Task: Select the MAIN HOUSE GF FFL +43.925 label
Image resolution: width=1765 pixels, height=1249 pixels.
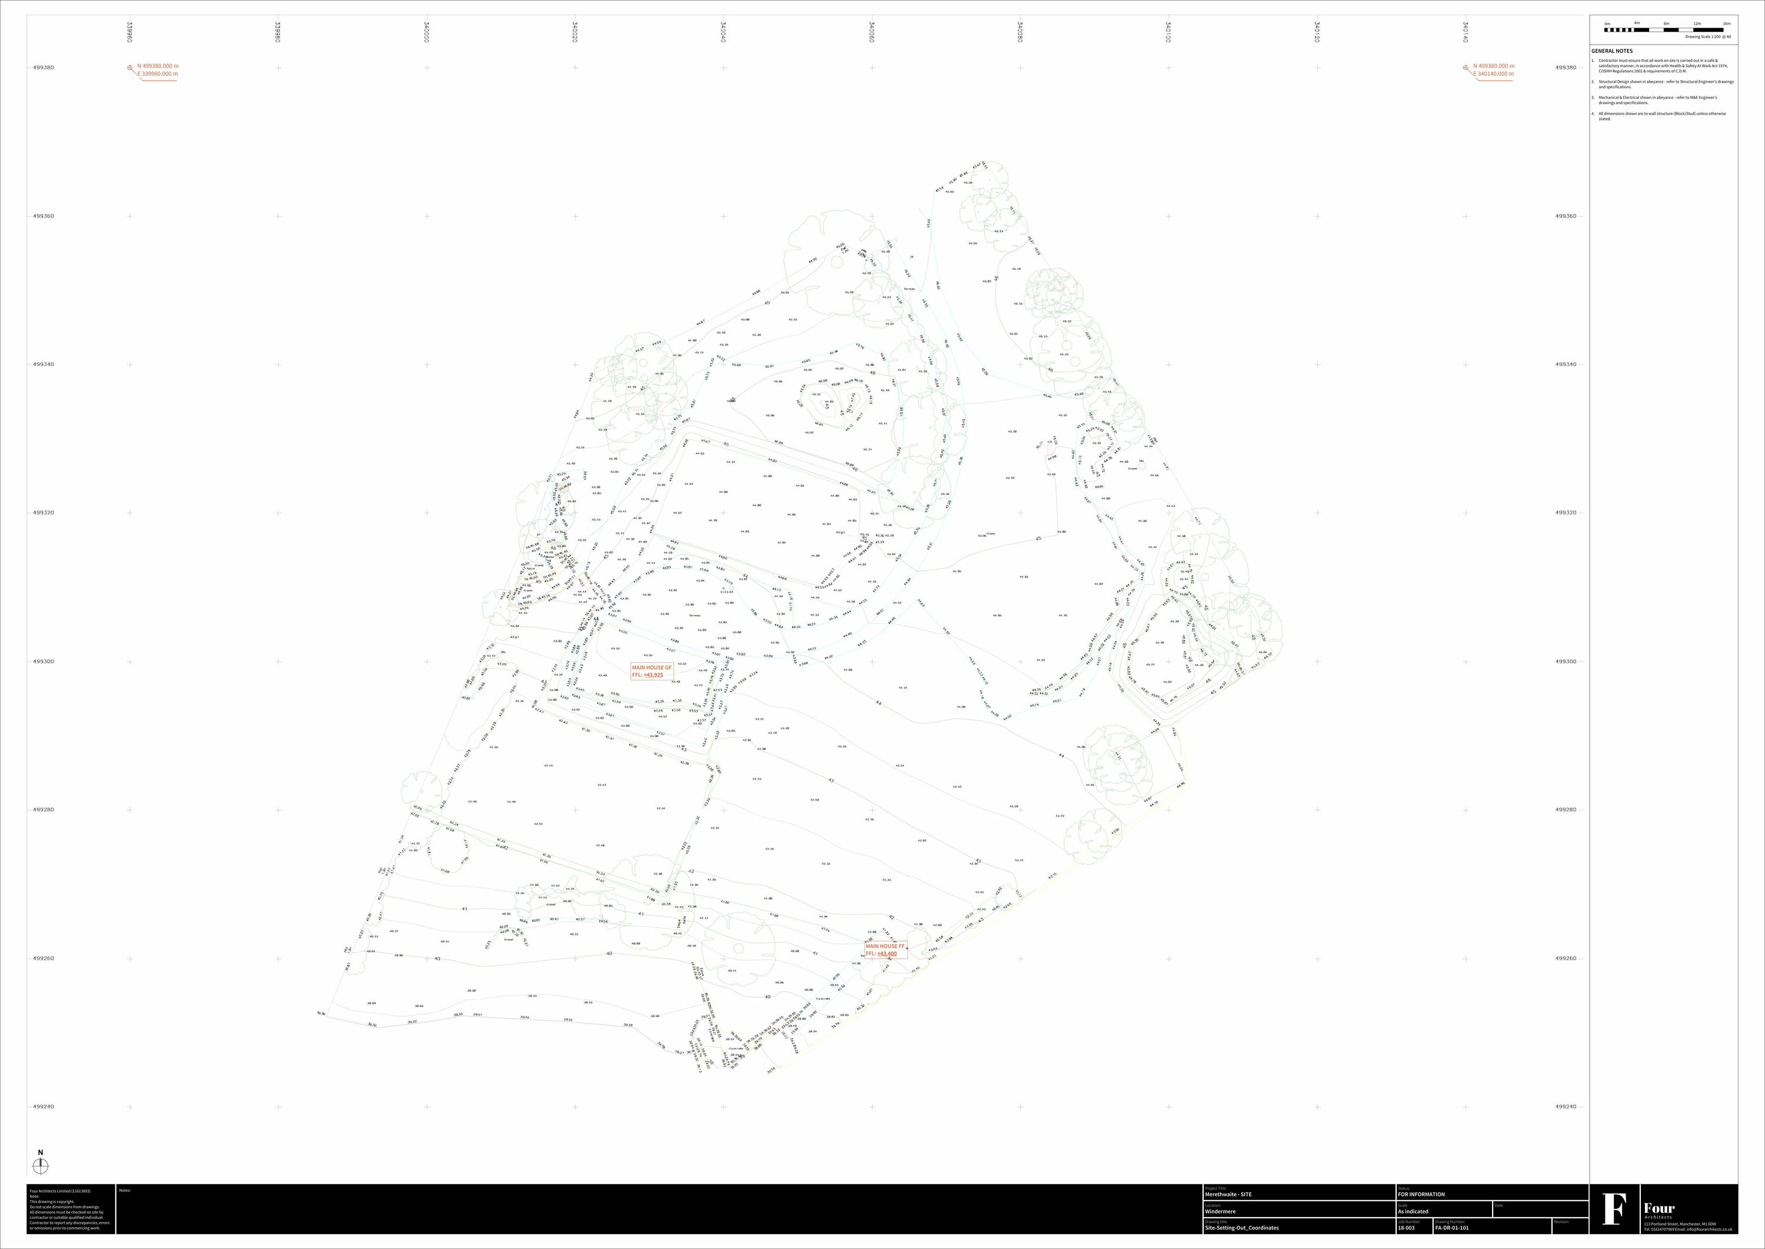Action: [651, 672]
